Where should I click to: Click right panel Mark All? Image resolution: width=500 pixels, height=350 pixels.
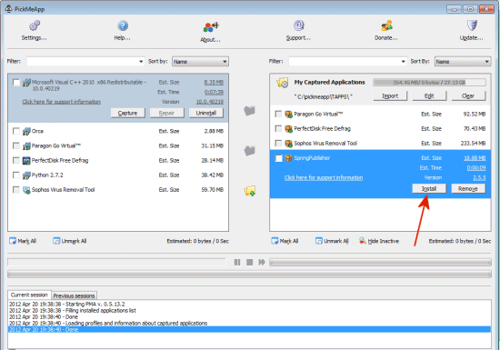(285, 241)
